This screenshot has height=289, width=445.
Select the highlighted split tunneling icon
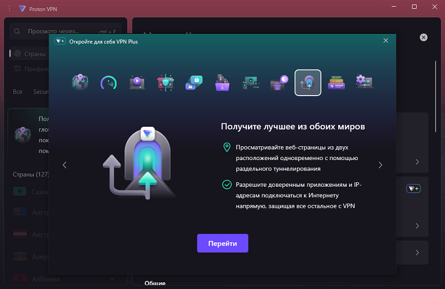point(308,83)
